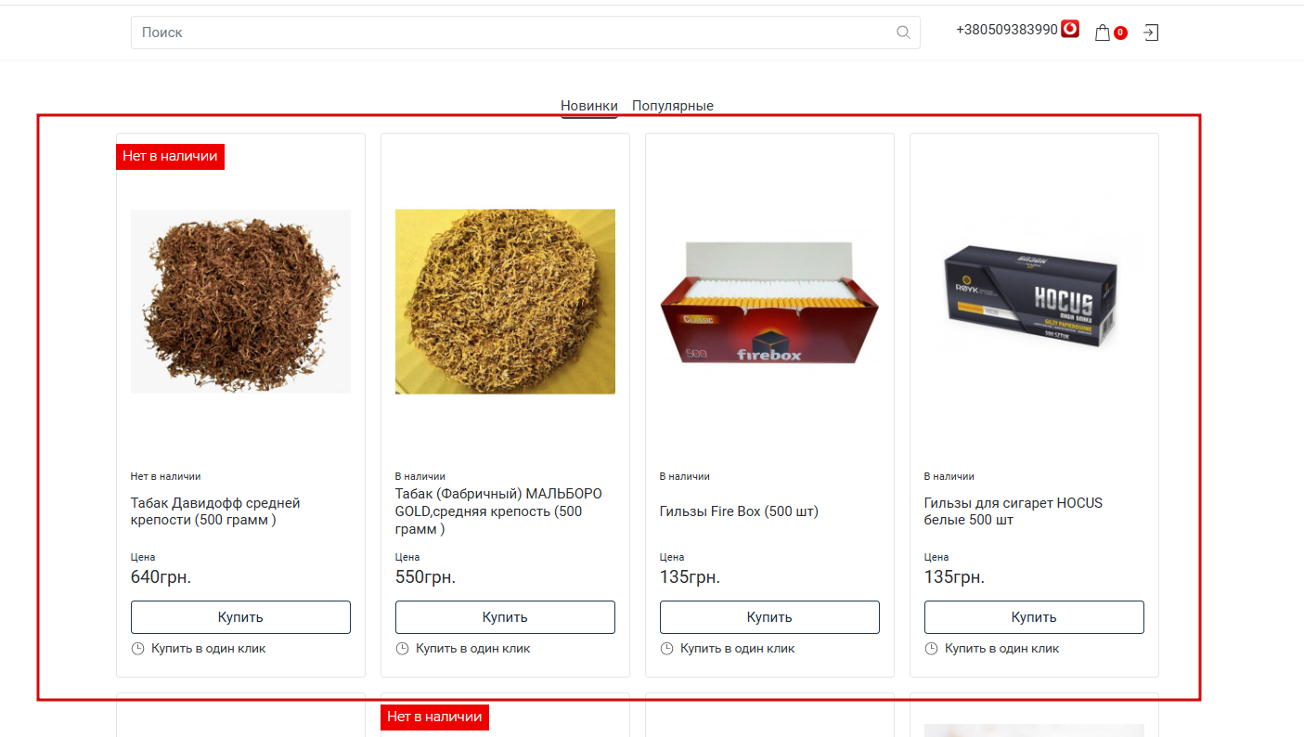
Task: Click 135грн. price under HOCUS
Action: point(954,577)
